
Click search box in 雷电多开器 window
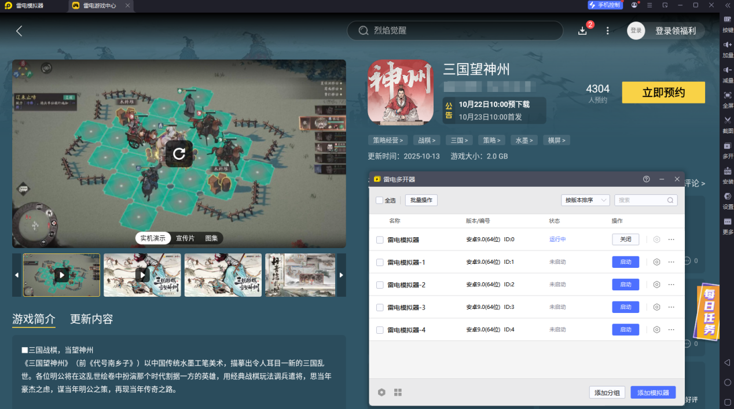[645, 200]
